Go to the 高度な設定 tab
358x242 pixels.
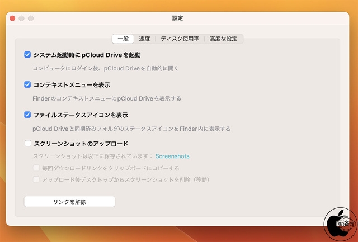coord(223,39)
